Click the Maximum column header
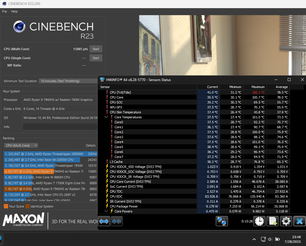306x246 pixels. (x=255, y=87)
